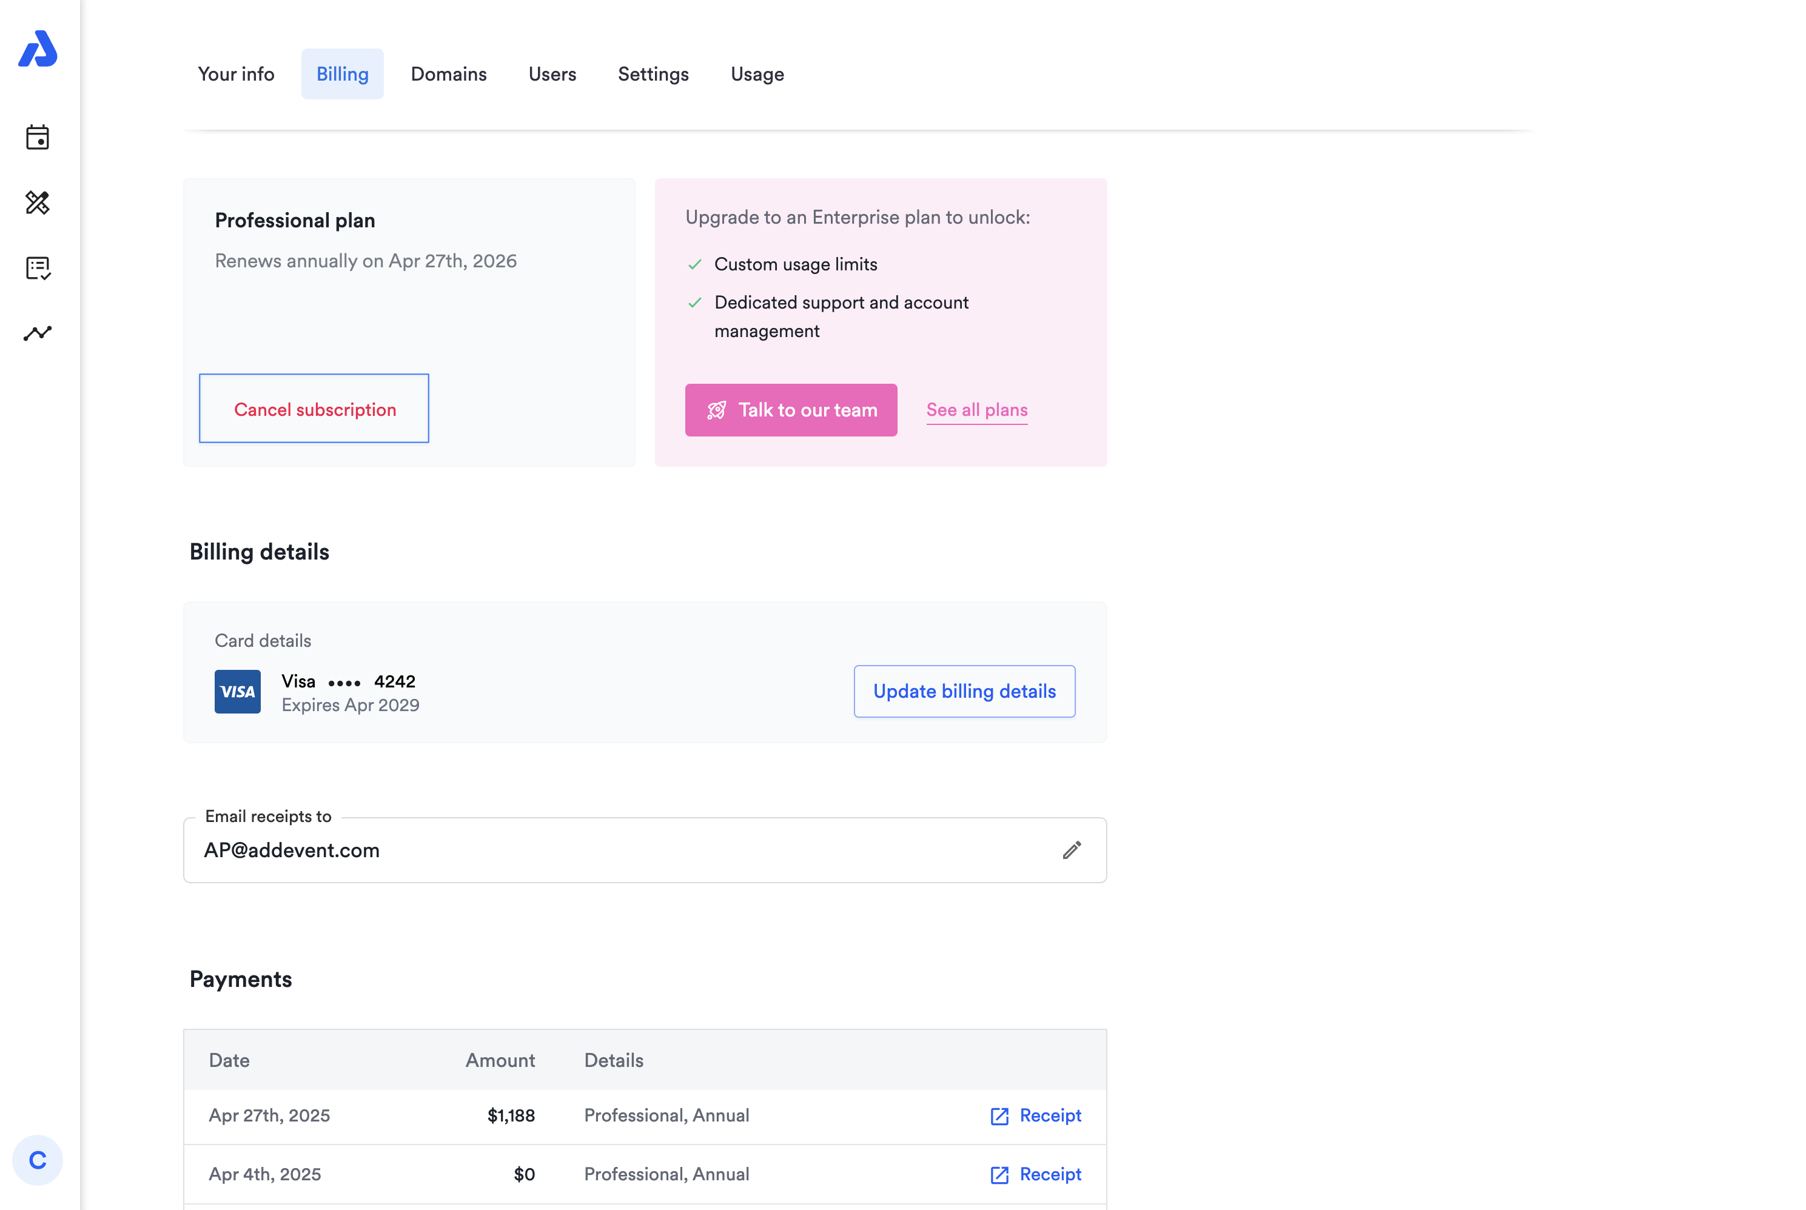Click the 'Apr 4th, 2025' date cell

pyautogui.click(x=265, y=1174)
